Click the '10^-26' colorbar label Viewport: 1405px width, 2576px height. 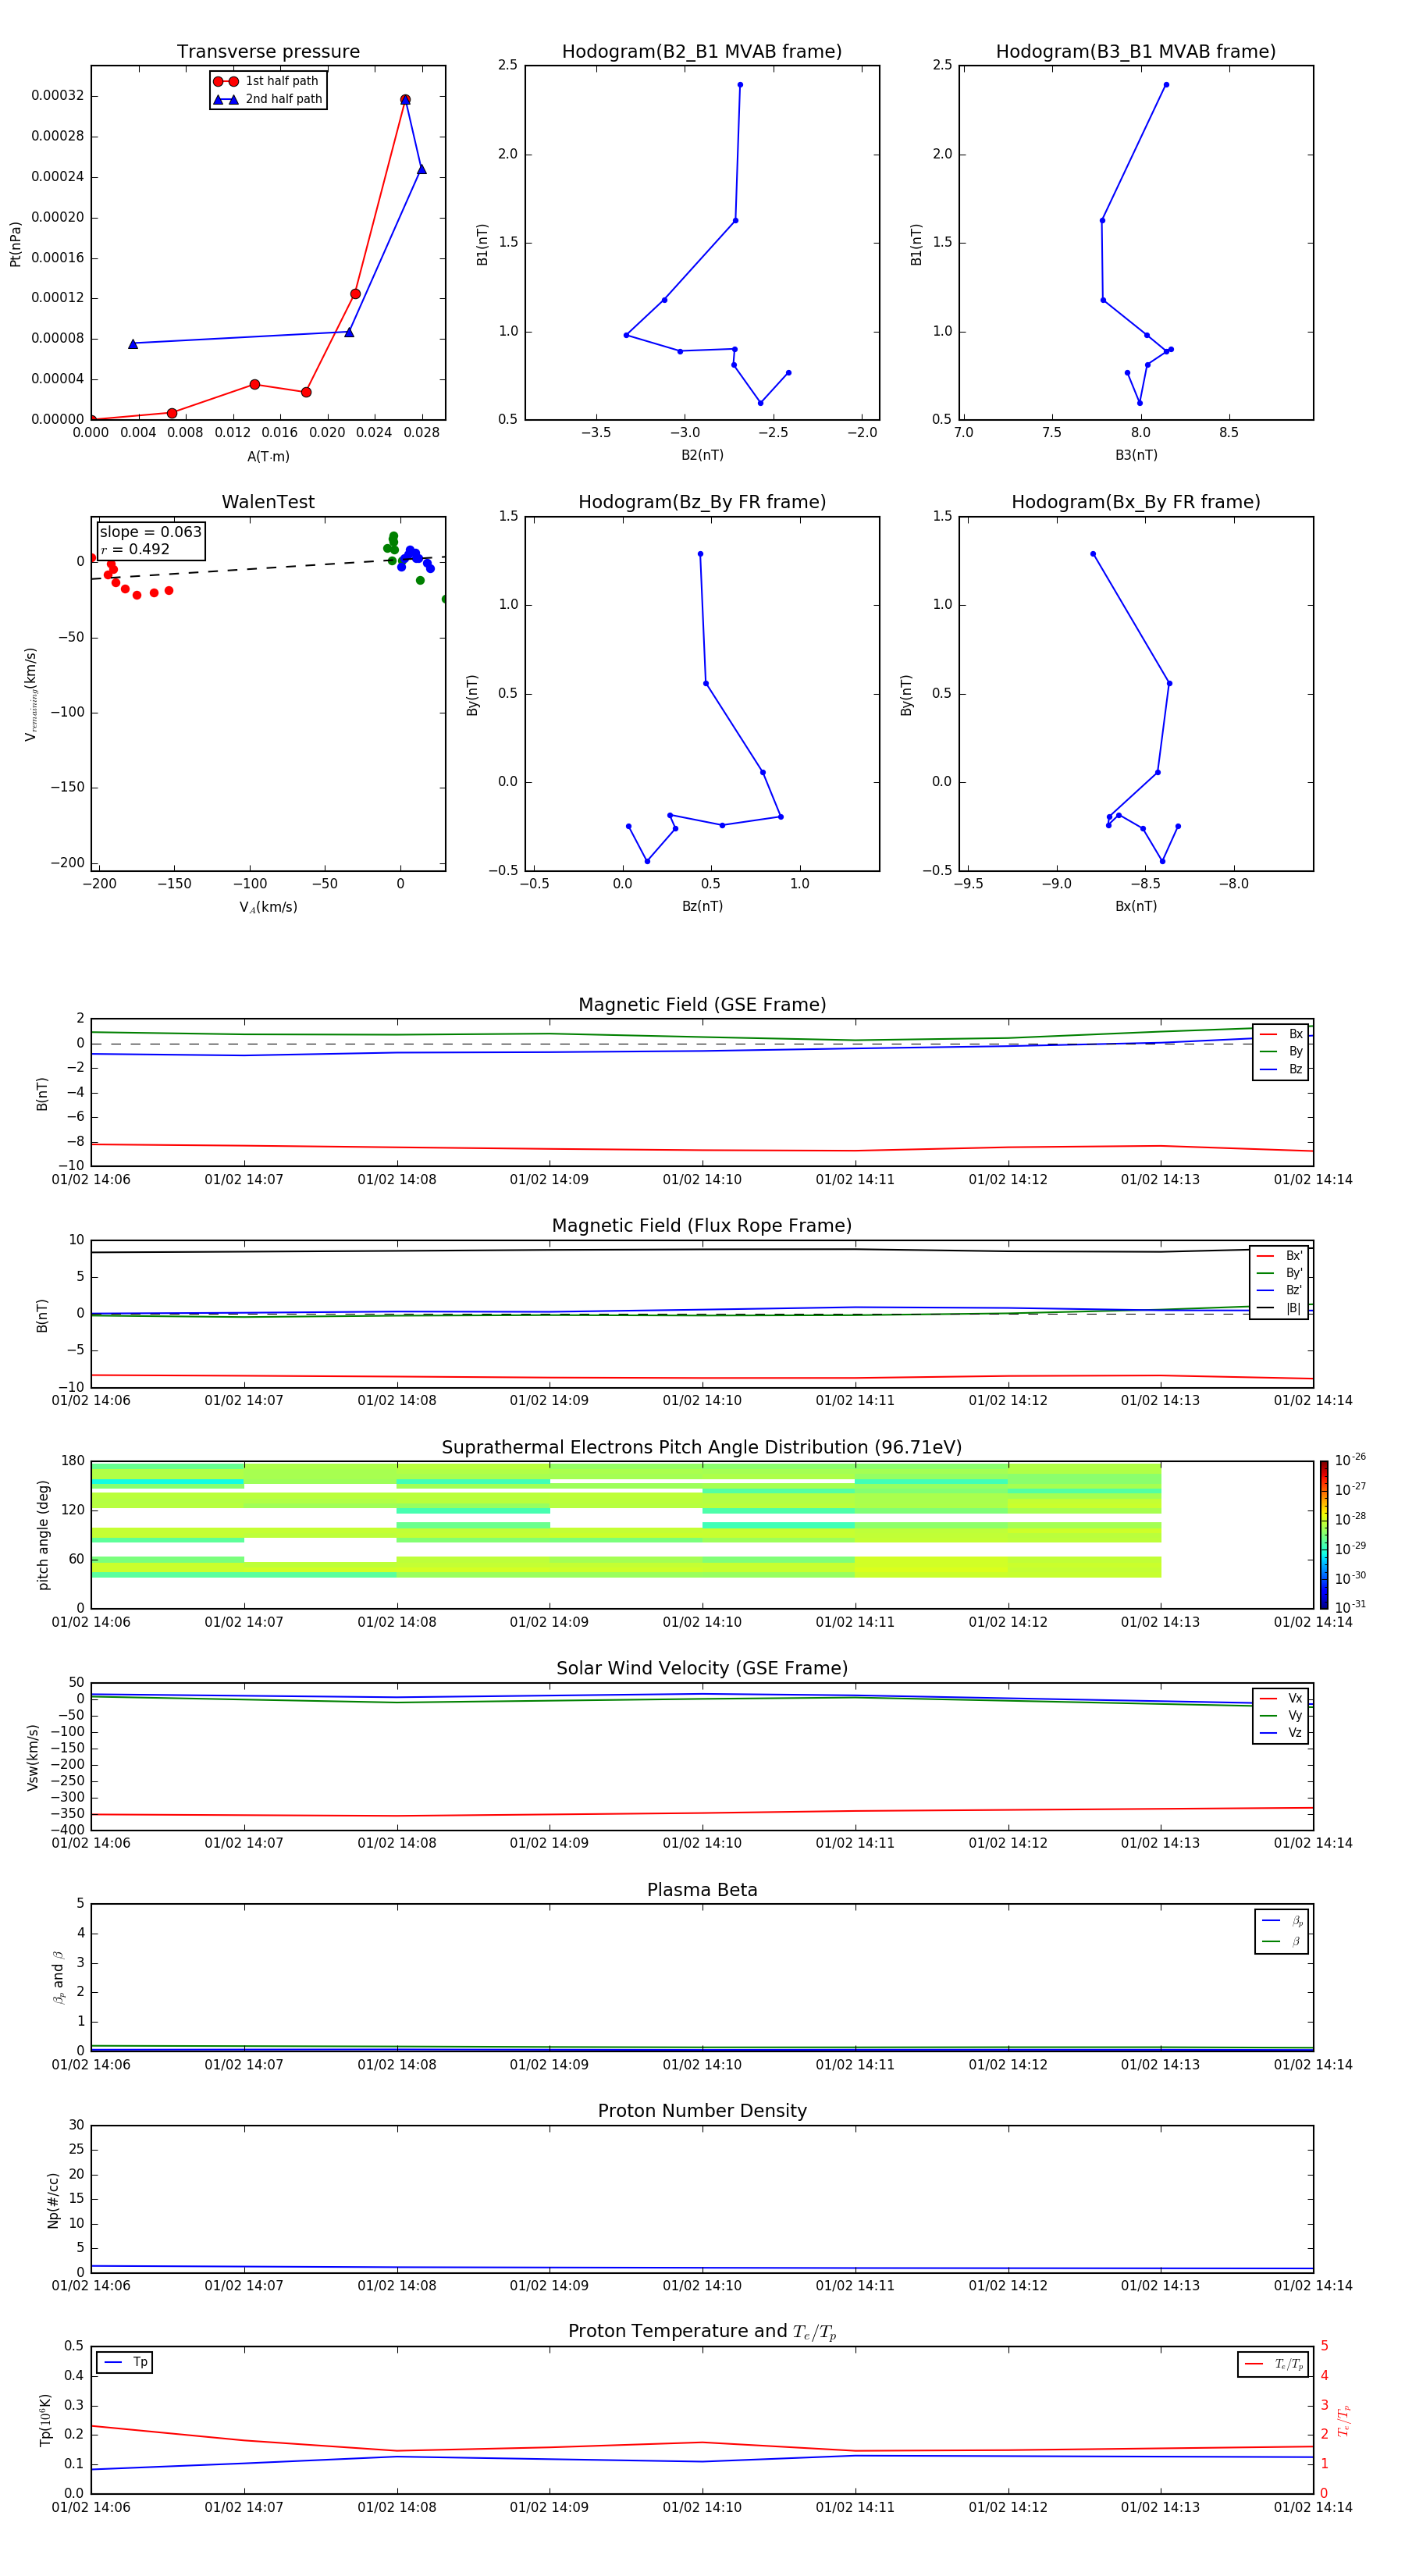tap(1350, 1460)
